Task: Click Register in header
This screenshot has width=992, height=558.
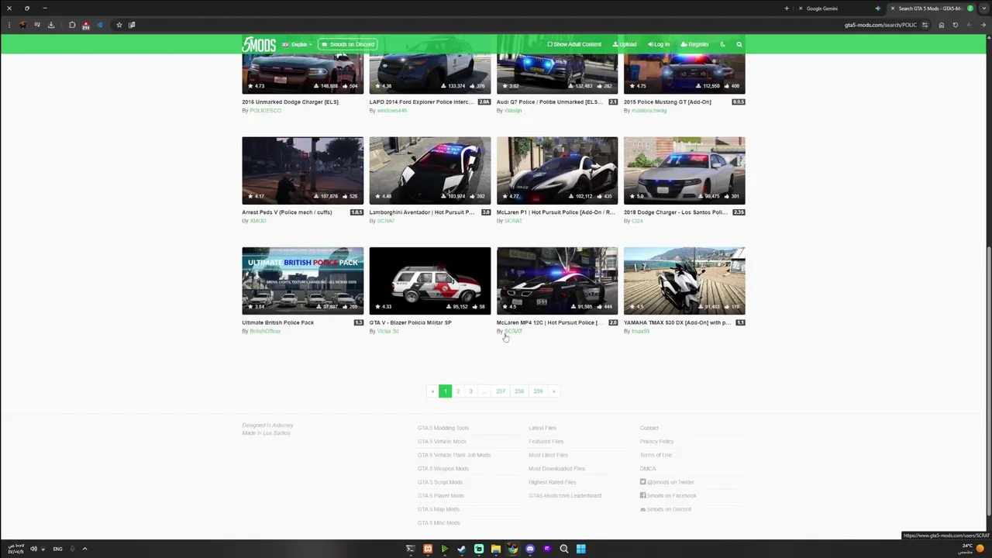Action: (695, 44)
